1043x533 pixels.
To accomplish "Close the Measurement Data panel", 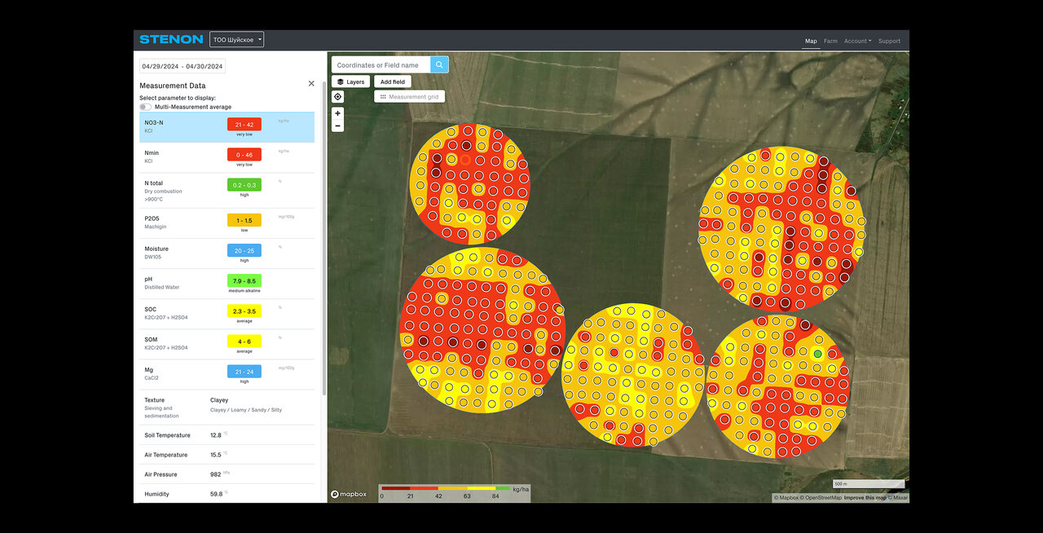I will tap(311, 84).
